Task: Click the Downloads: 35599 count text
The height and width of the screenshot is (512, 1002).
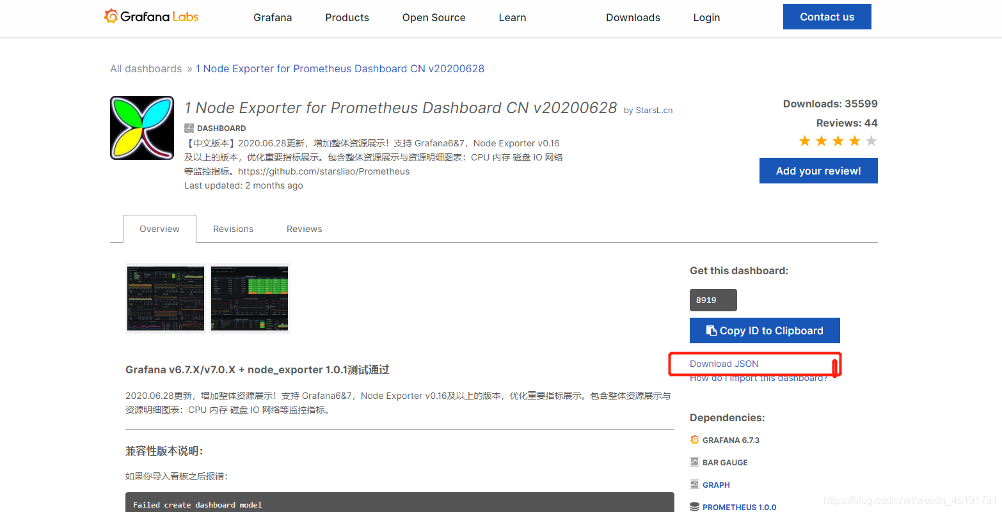Action: click(x=831, y=104)
